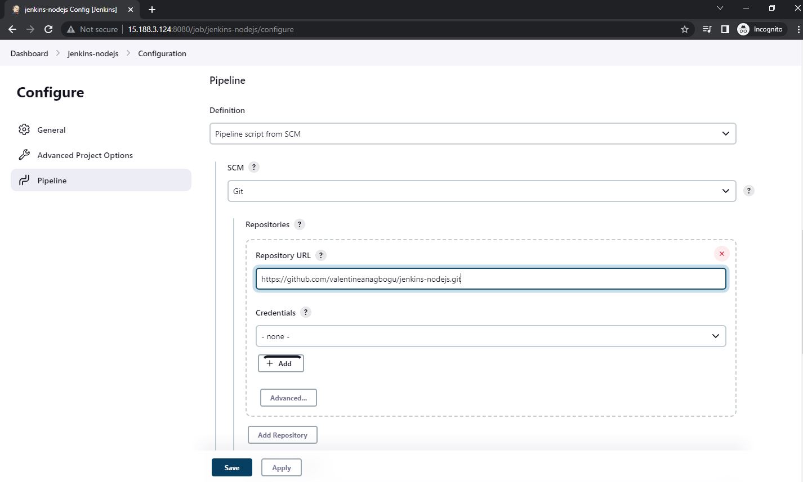Bookmark this page with the star icon
Viewport: 803px width, 482px height.
[x=684, y=29]
